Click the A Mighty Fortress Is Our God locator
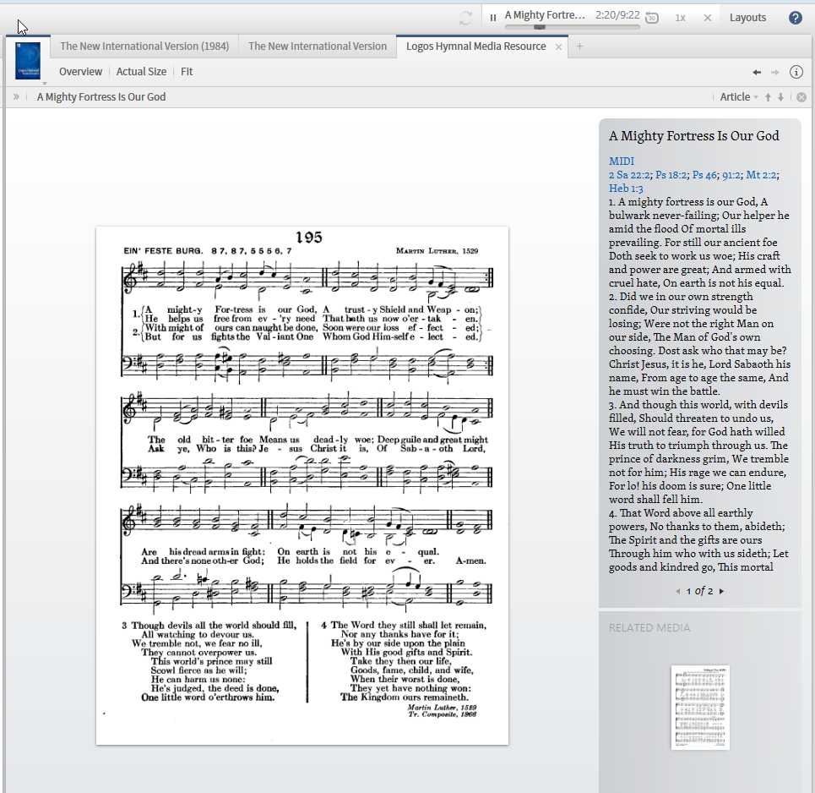The width and height of the screenshot is (815, 793). click(101, 96)
